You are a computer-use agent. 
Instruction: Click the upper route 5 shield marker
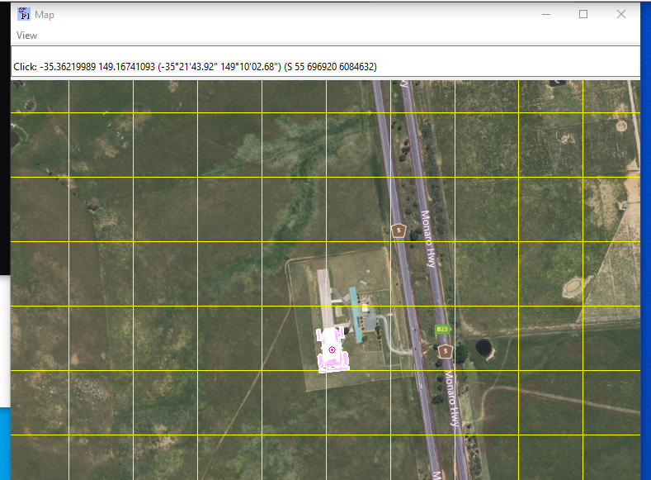click(399, 230)
